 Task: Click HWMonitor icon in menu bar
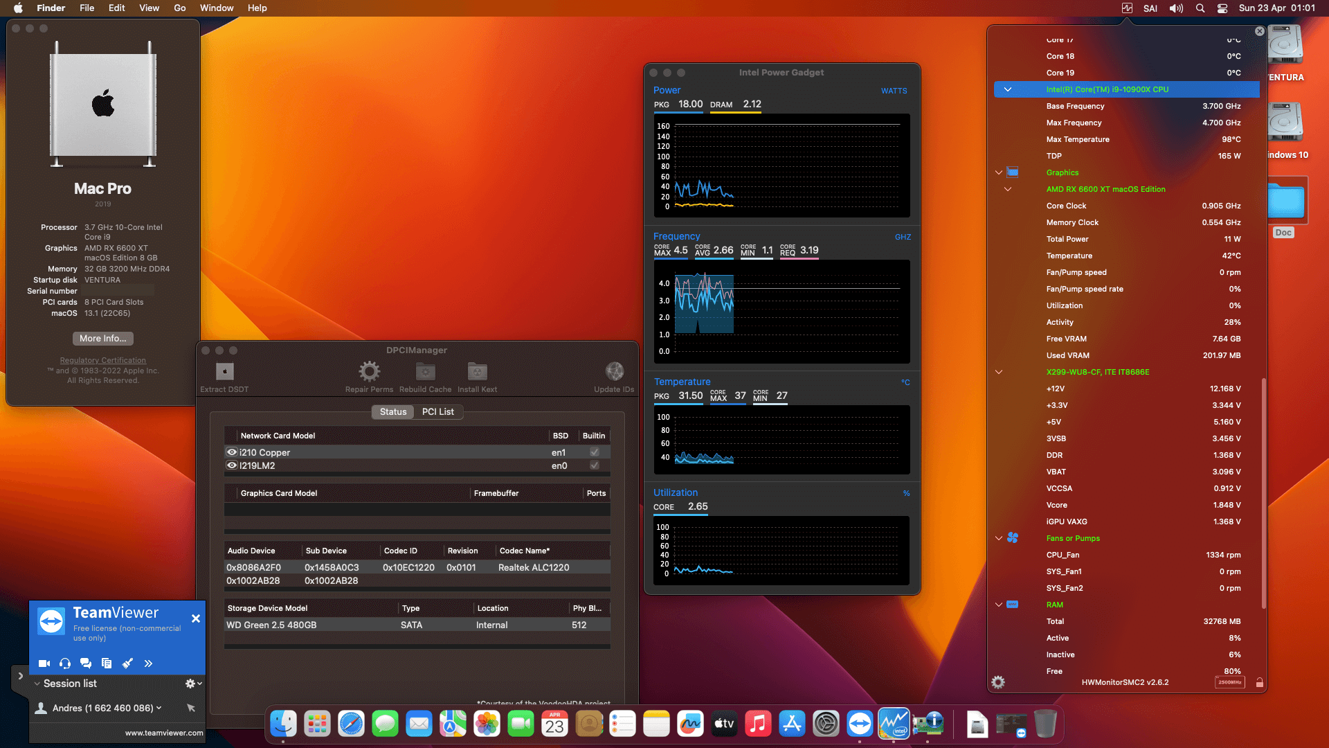(x=1127, y=8)
